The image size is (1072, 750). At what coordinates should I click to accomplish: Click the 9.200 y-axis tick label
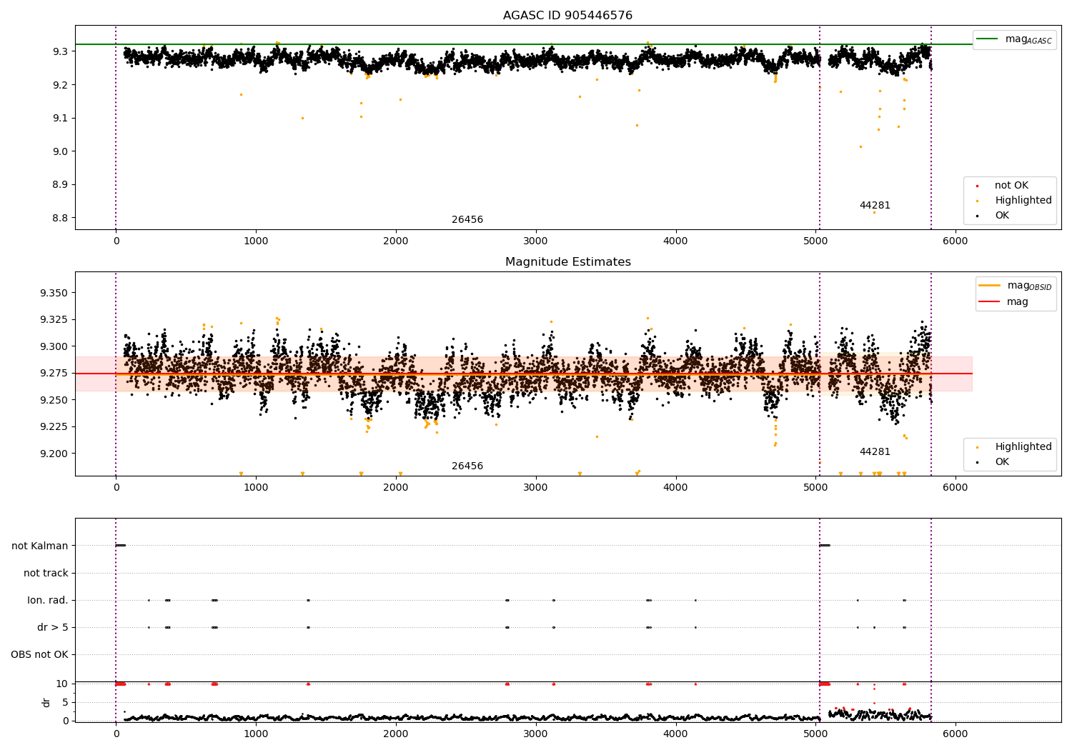click(55, 454)
